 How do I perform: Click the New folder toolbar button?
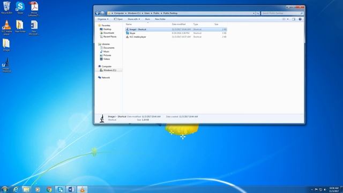click(160, 19)
